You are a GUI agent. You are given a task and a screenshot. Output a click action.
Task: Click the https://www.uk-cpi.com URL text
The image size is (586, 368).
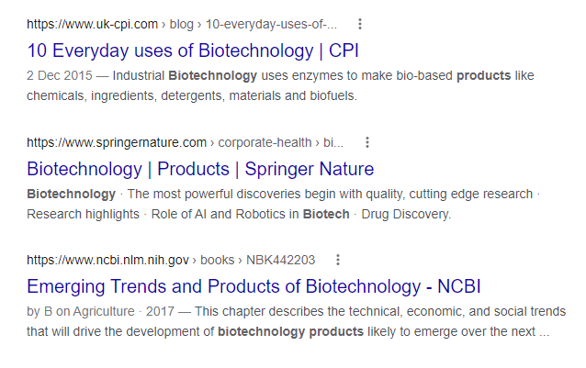(x=94, y=24)
